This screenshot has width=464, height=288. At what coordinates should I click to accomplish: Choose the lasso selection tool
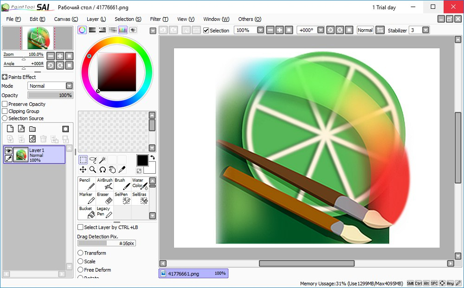point(93,160)
